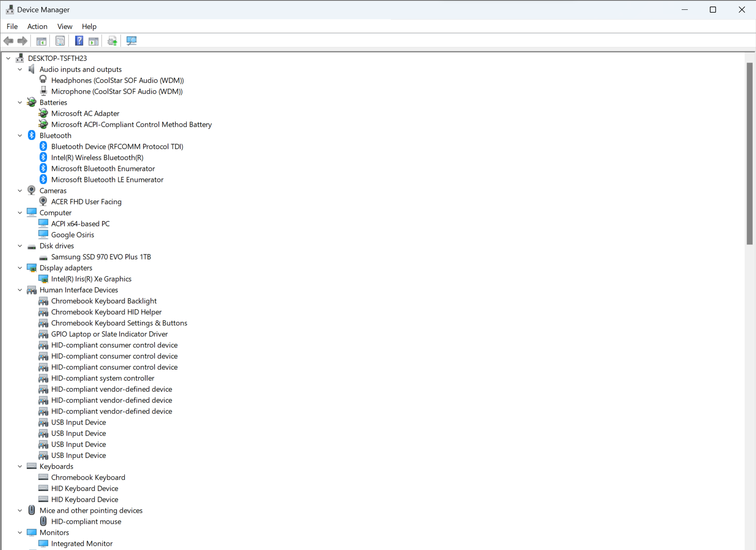The height and width of the screenshot is (550, 756).
Task: Click the Device Manager title bar icon
Action: coord(10,9)
